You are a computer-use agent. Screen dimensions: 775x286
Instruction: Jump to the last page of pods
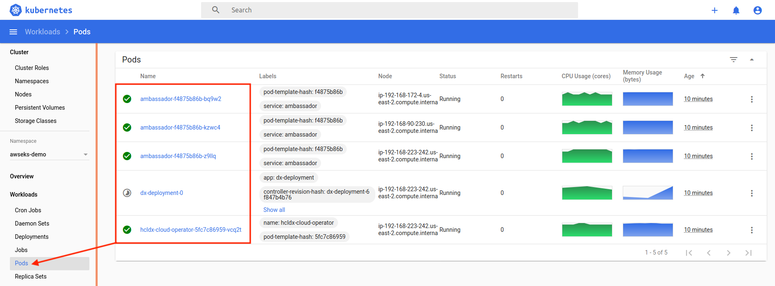(749, 253)
